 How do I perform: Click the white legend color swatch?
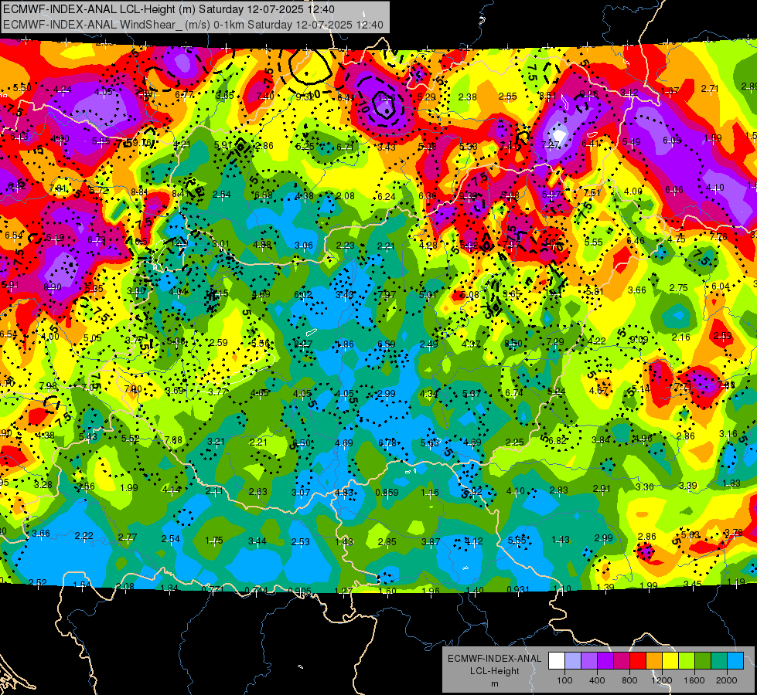click(557, 661)
